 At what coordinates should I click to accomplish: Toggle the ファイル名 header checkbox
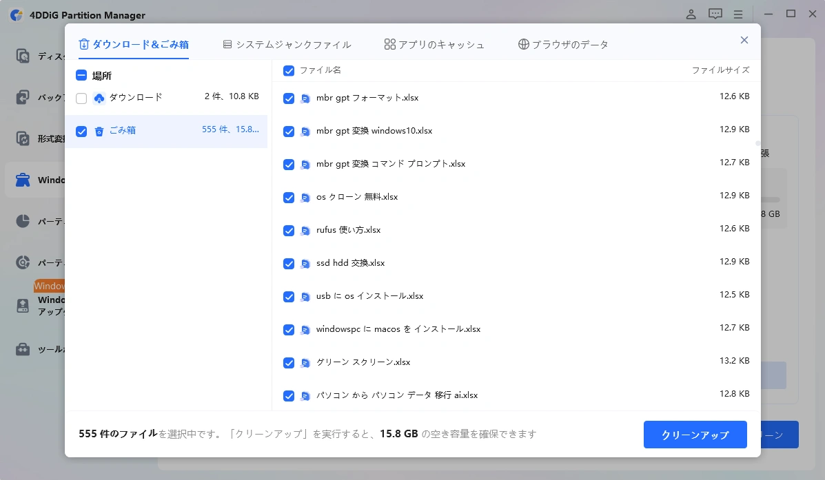288,70
